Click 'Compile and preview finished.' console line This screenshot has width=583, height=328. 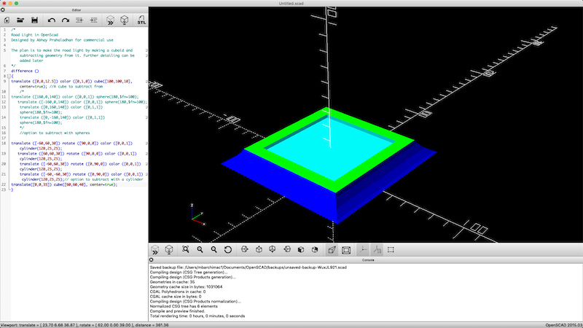(177, 311)
